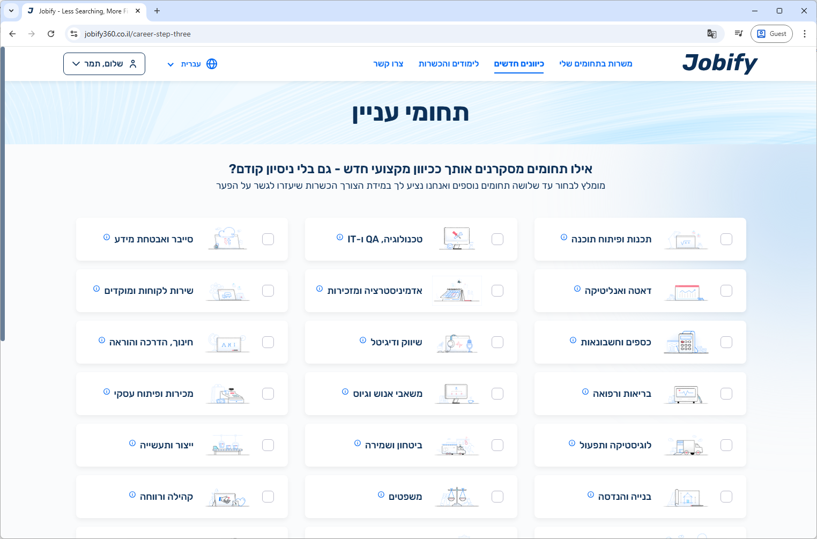Click the globe language icon
Image resolution: width=817 pixels, height=539 pixels.
pyautogui.click(x=212, y=64)
